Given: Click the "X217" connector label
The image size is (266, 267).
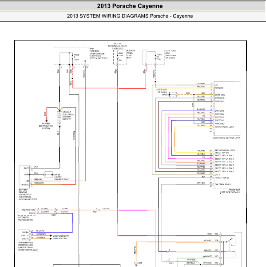Looking at the screenshot, I should click(x=54, y=215).
